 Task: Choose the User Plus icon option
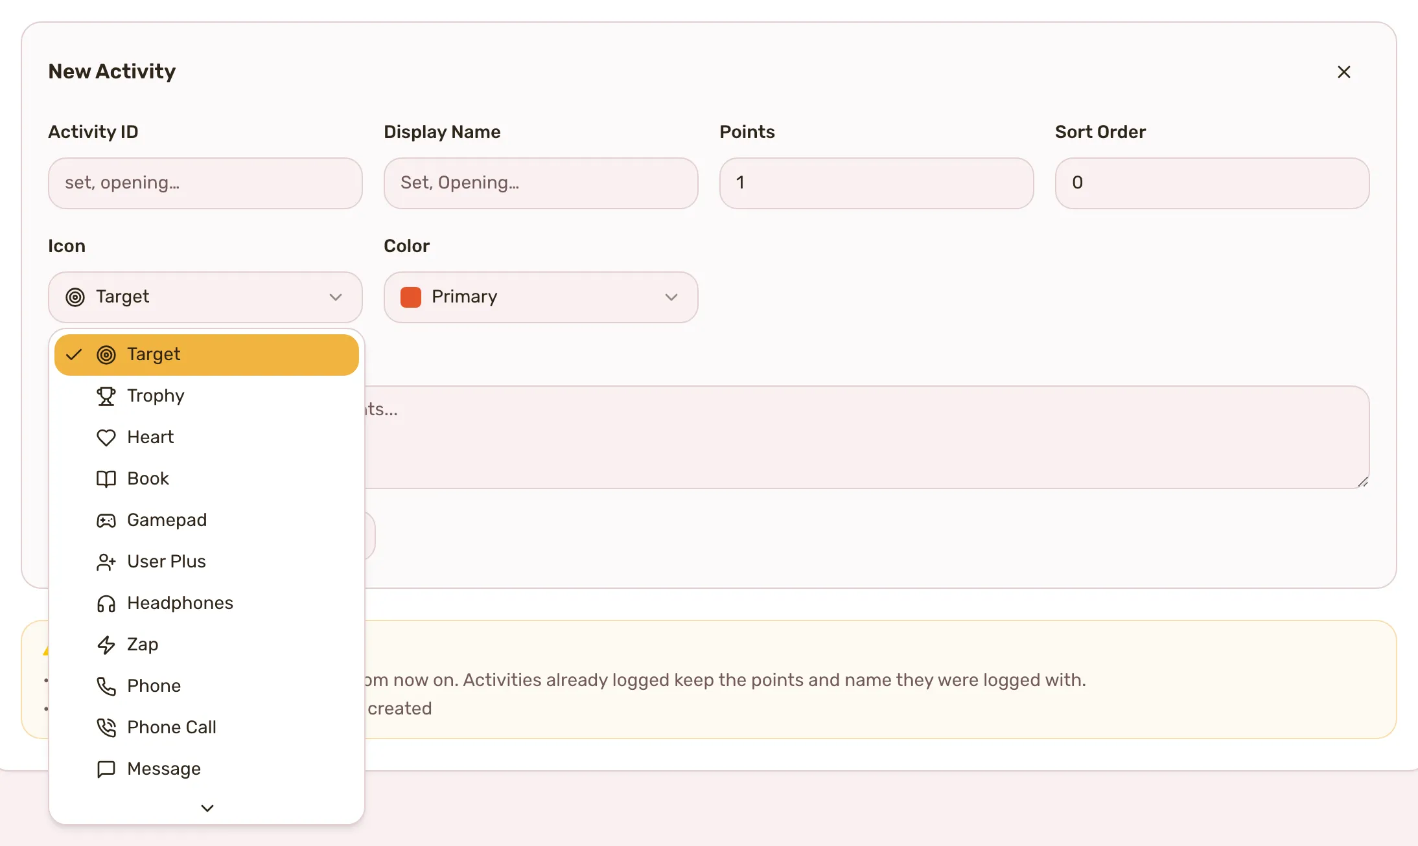206,562
